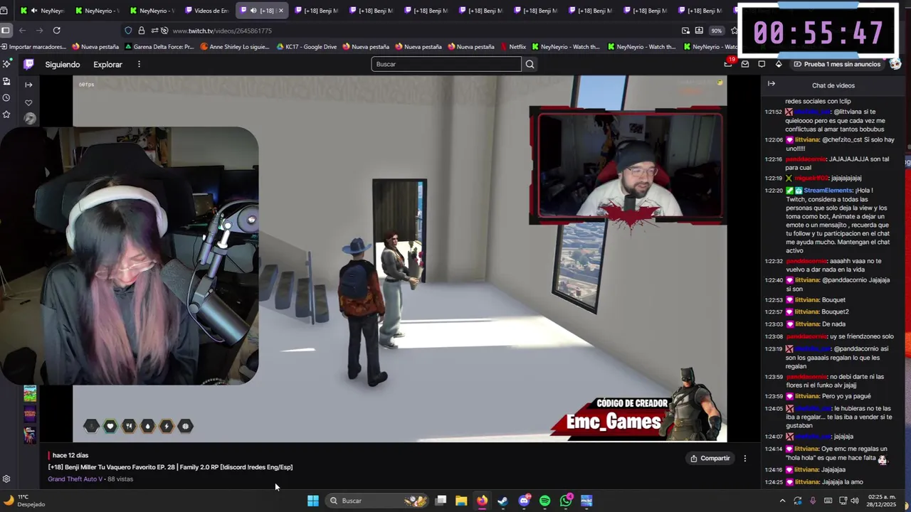Open Discord from the taskbar
Viewport: 911px width, 512px height.
point(525,501)
